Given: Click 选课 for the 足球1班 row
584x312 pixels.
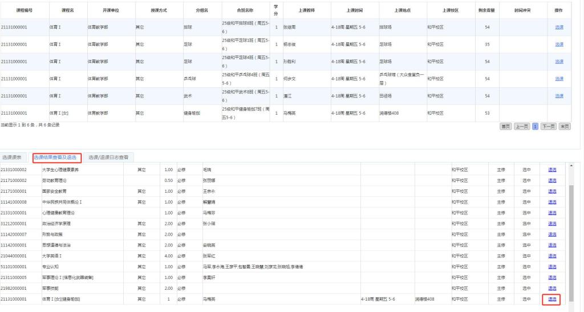Looking at the screenshot, I should tap(558, 44).
